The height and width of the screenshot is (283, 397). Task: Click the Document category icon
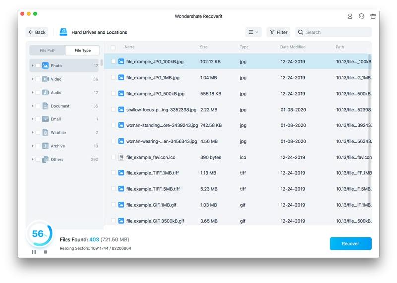45,106
